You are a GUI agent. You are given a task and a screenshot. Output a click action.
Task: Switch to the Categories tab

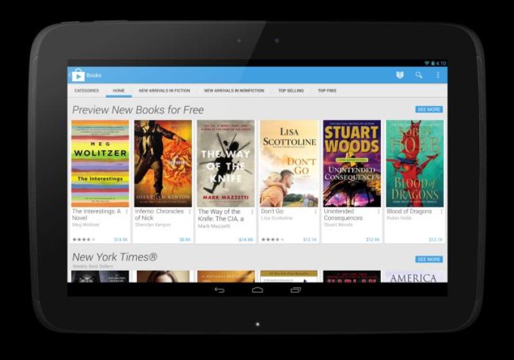click(x=87, y=91)
